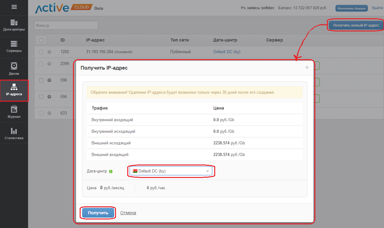Open Default DC (by) link in row 1202

tap(226, 52)
